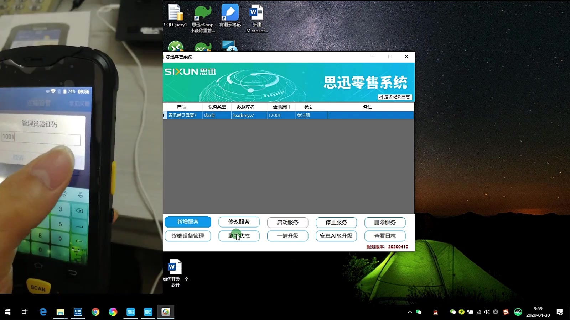
Task: Select the 店e宝 device type cell
Action: pos(217,115)
